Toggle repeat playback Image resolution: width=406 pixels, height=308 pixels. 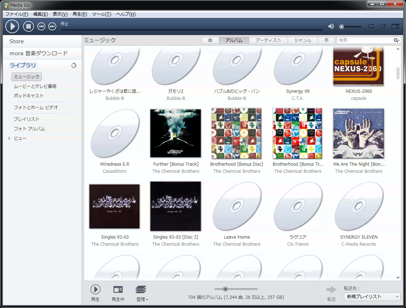[384, 27]
